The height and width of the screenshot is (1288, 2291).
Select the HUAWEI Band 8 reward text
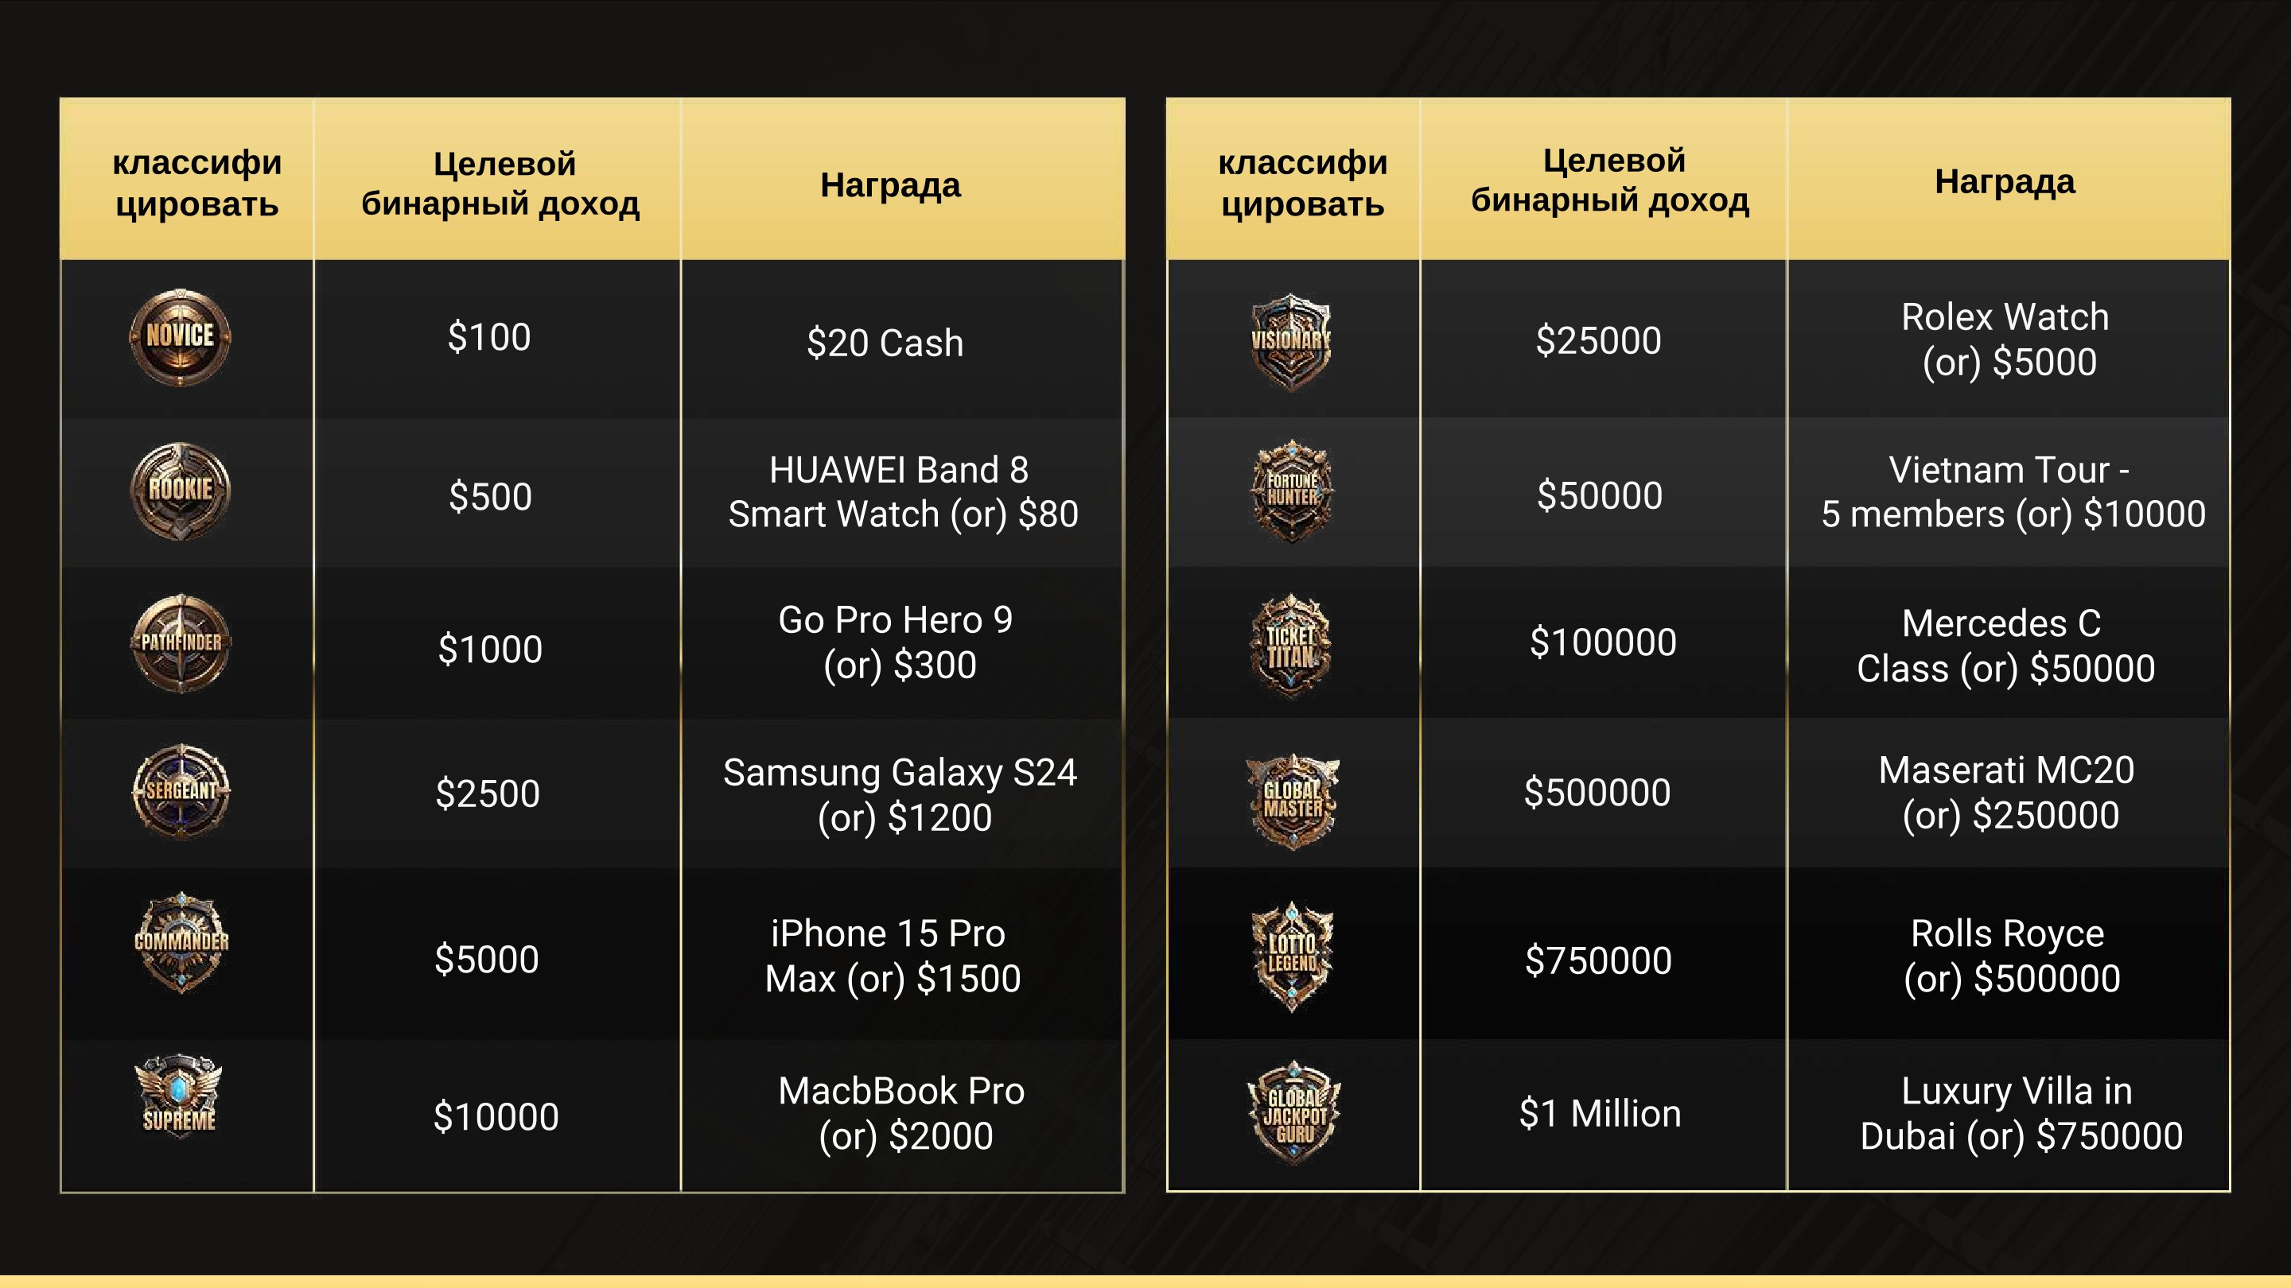click(903, 491)
